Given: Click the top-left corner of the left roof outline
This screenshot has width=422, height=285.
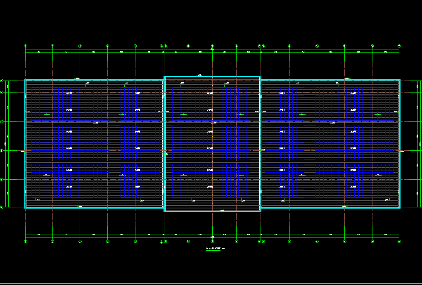Looking at the screenshot, I should [x=26, y=80].
